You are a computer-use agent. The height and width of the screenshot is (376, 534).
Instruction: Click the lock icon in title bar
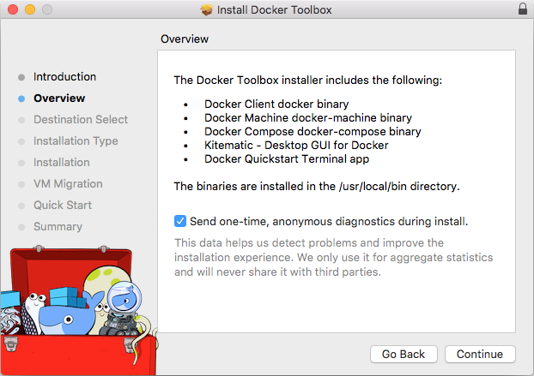coord(523,9)
